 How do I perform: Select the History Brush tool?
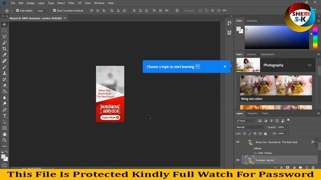pyautogui.click(x=5, y=79)
